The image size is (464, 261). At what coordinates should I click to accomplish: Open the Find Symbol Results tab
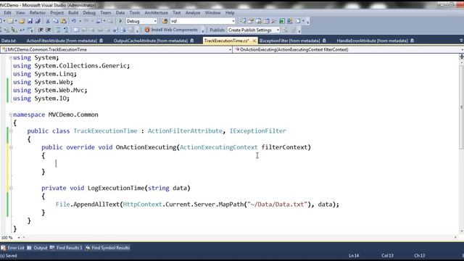pos(108,248)
